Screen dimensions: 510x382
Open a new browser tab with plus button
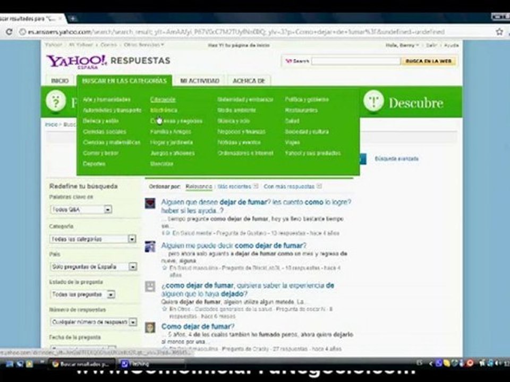73,19
